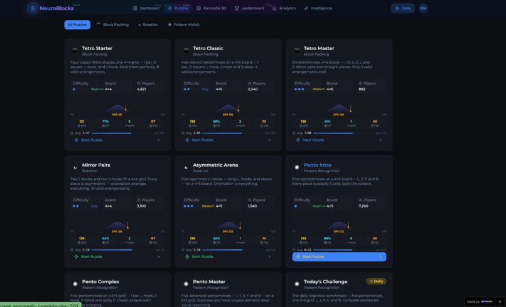Image resolution: width=506 pixels, height=307 pixels.
Task: Click the Tetro Starter SPS distribution chart
Action: pyautogui.click(x=117, y=110)
